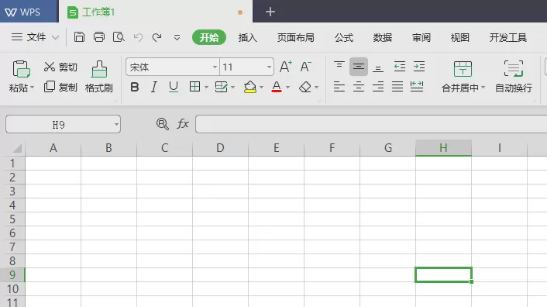547x307 pixels.
Task: Click the Paste clipboard icon
Action: point(21,69)
